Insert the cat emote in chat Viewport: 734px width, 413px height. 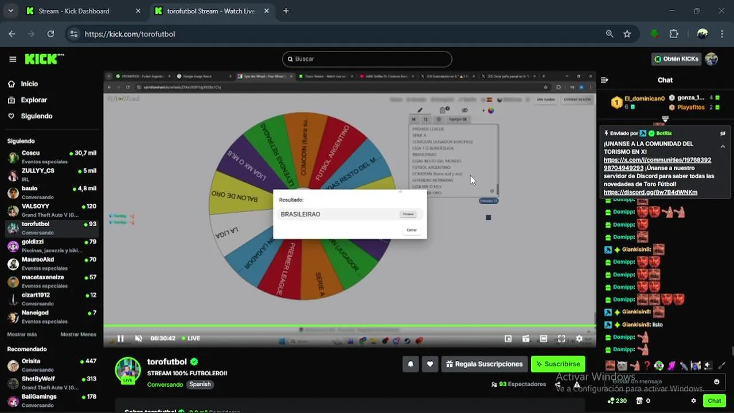(x=622, y=365)
